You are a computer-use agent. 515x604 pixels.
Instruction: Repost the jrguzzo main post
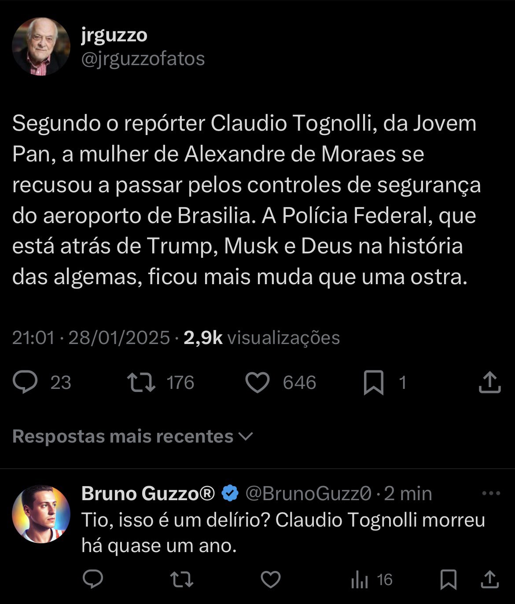pos(141,382)
